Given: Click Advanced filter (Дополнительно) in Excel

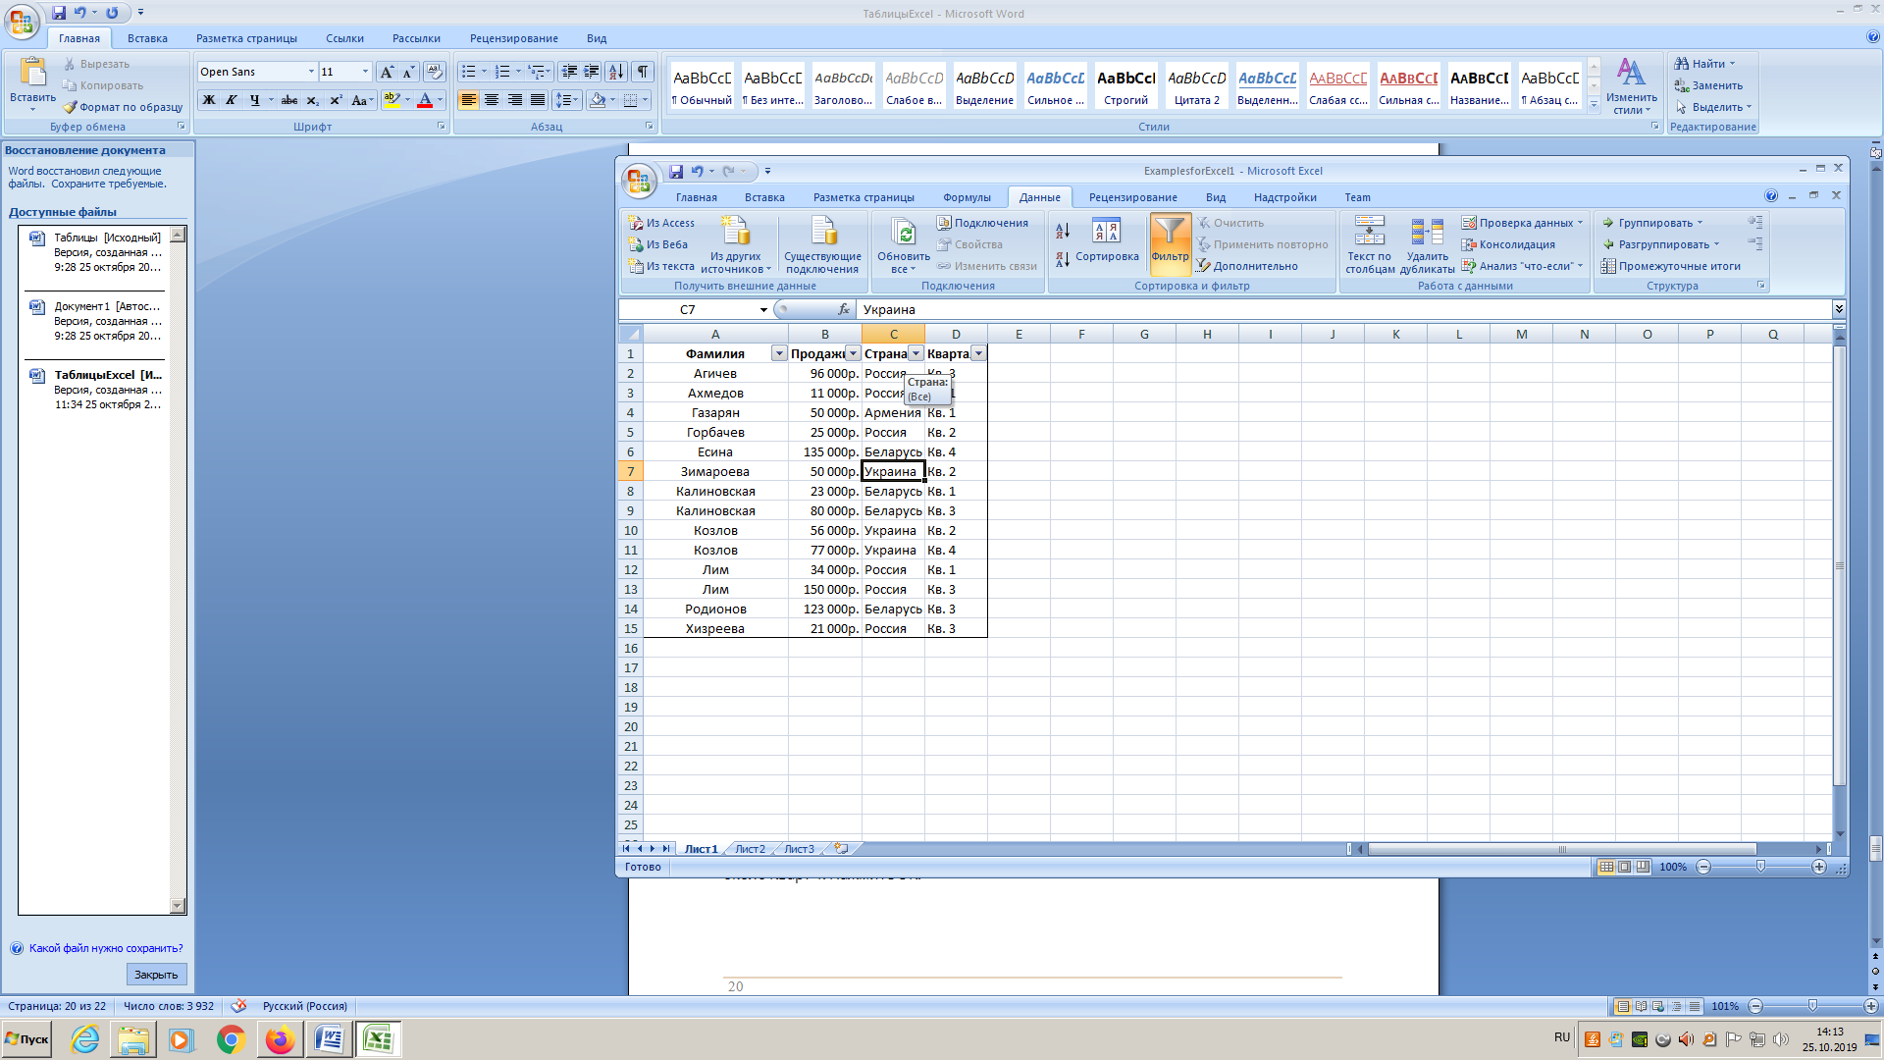Looking at the screenshot, I should tap(1247, 267).
